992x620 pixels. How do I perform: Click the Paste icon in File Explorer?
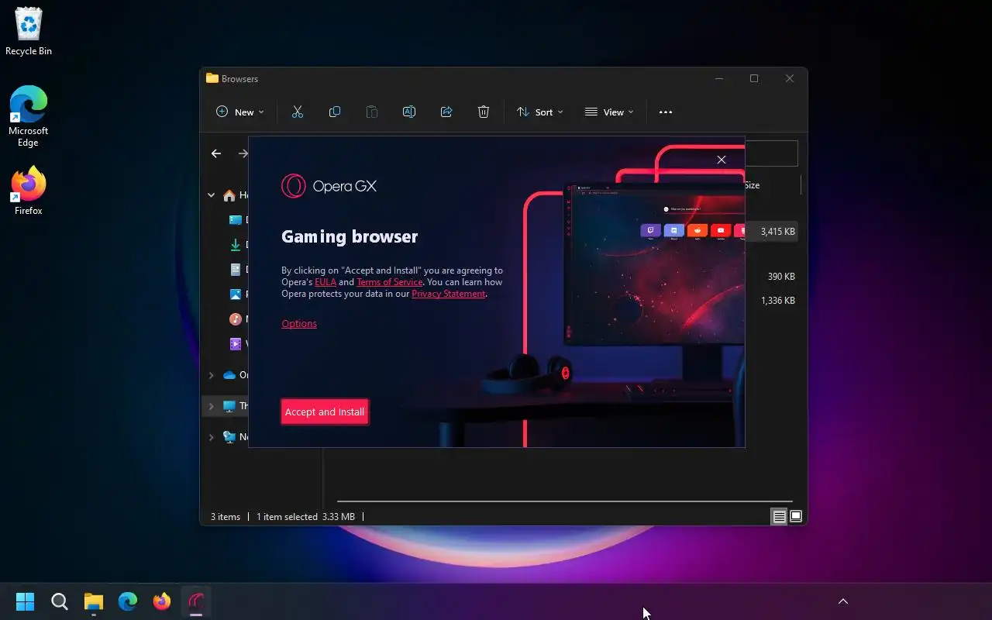coord(372,112)
